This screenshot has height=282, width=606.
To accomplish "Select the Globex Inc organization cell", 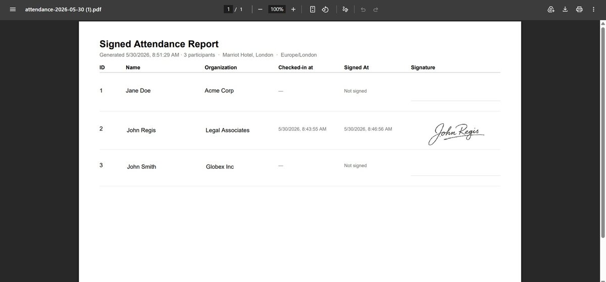I will pos(220,167).
